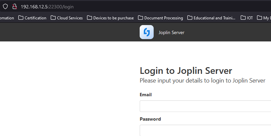271x136 pixels.
Task: Click the Joplin logo in the header
Action: pyautogui.click(x=147, y=32)
